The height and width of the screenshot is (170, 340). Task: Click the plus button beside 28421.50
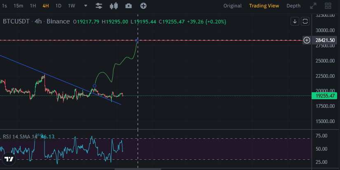(x=307, y=40)
